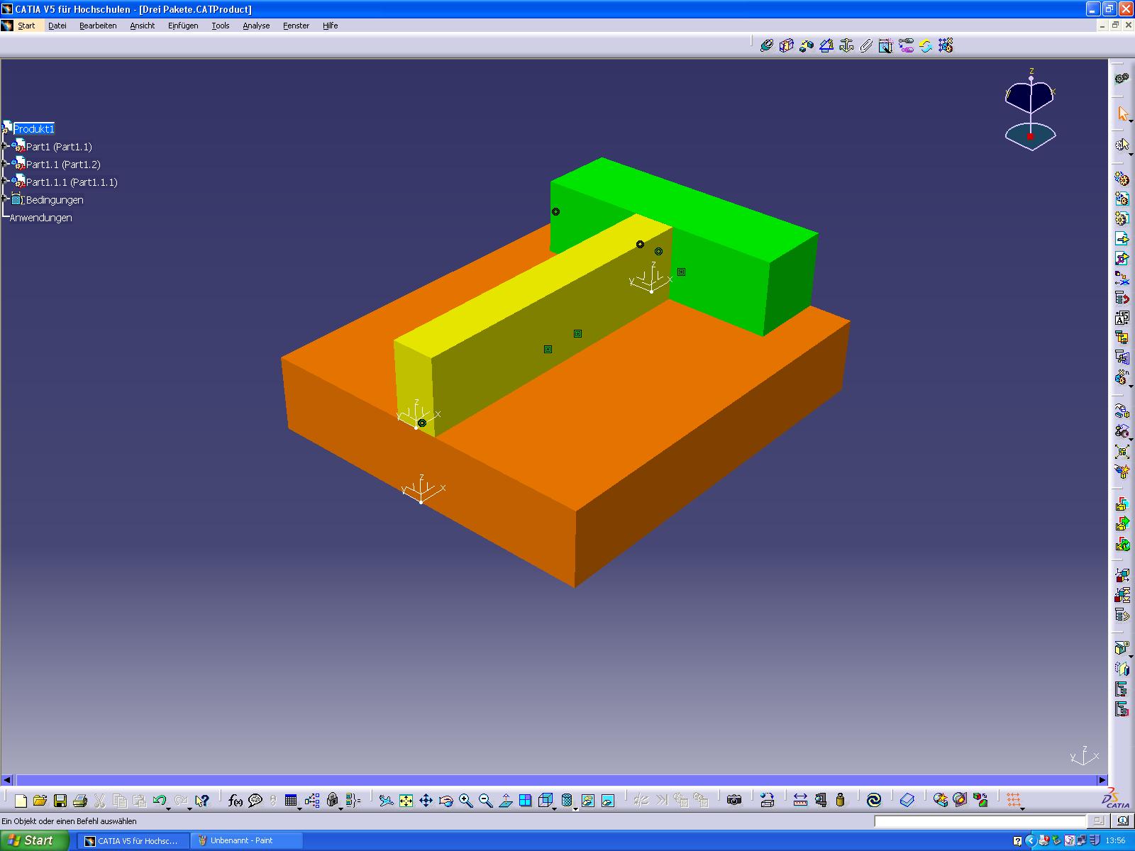Click the Multi-View create icon
Image resolution: width=1135 pixels, height=851 pixels.
[x=525, y=801]
